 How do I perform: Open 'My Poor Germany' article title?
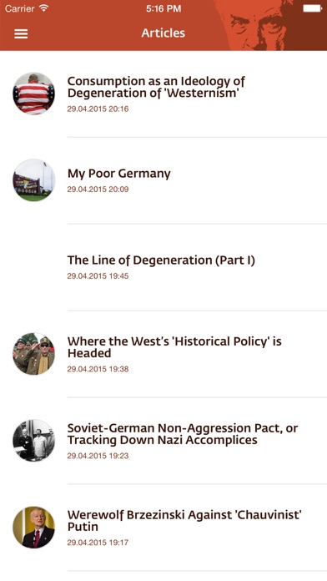click(x=119, y=174)
